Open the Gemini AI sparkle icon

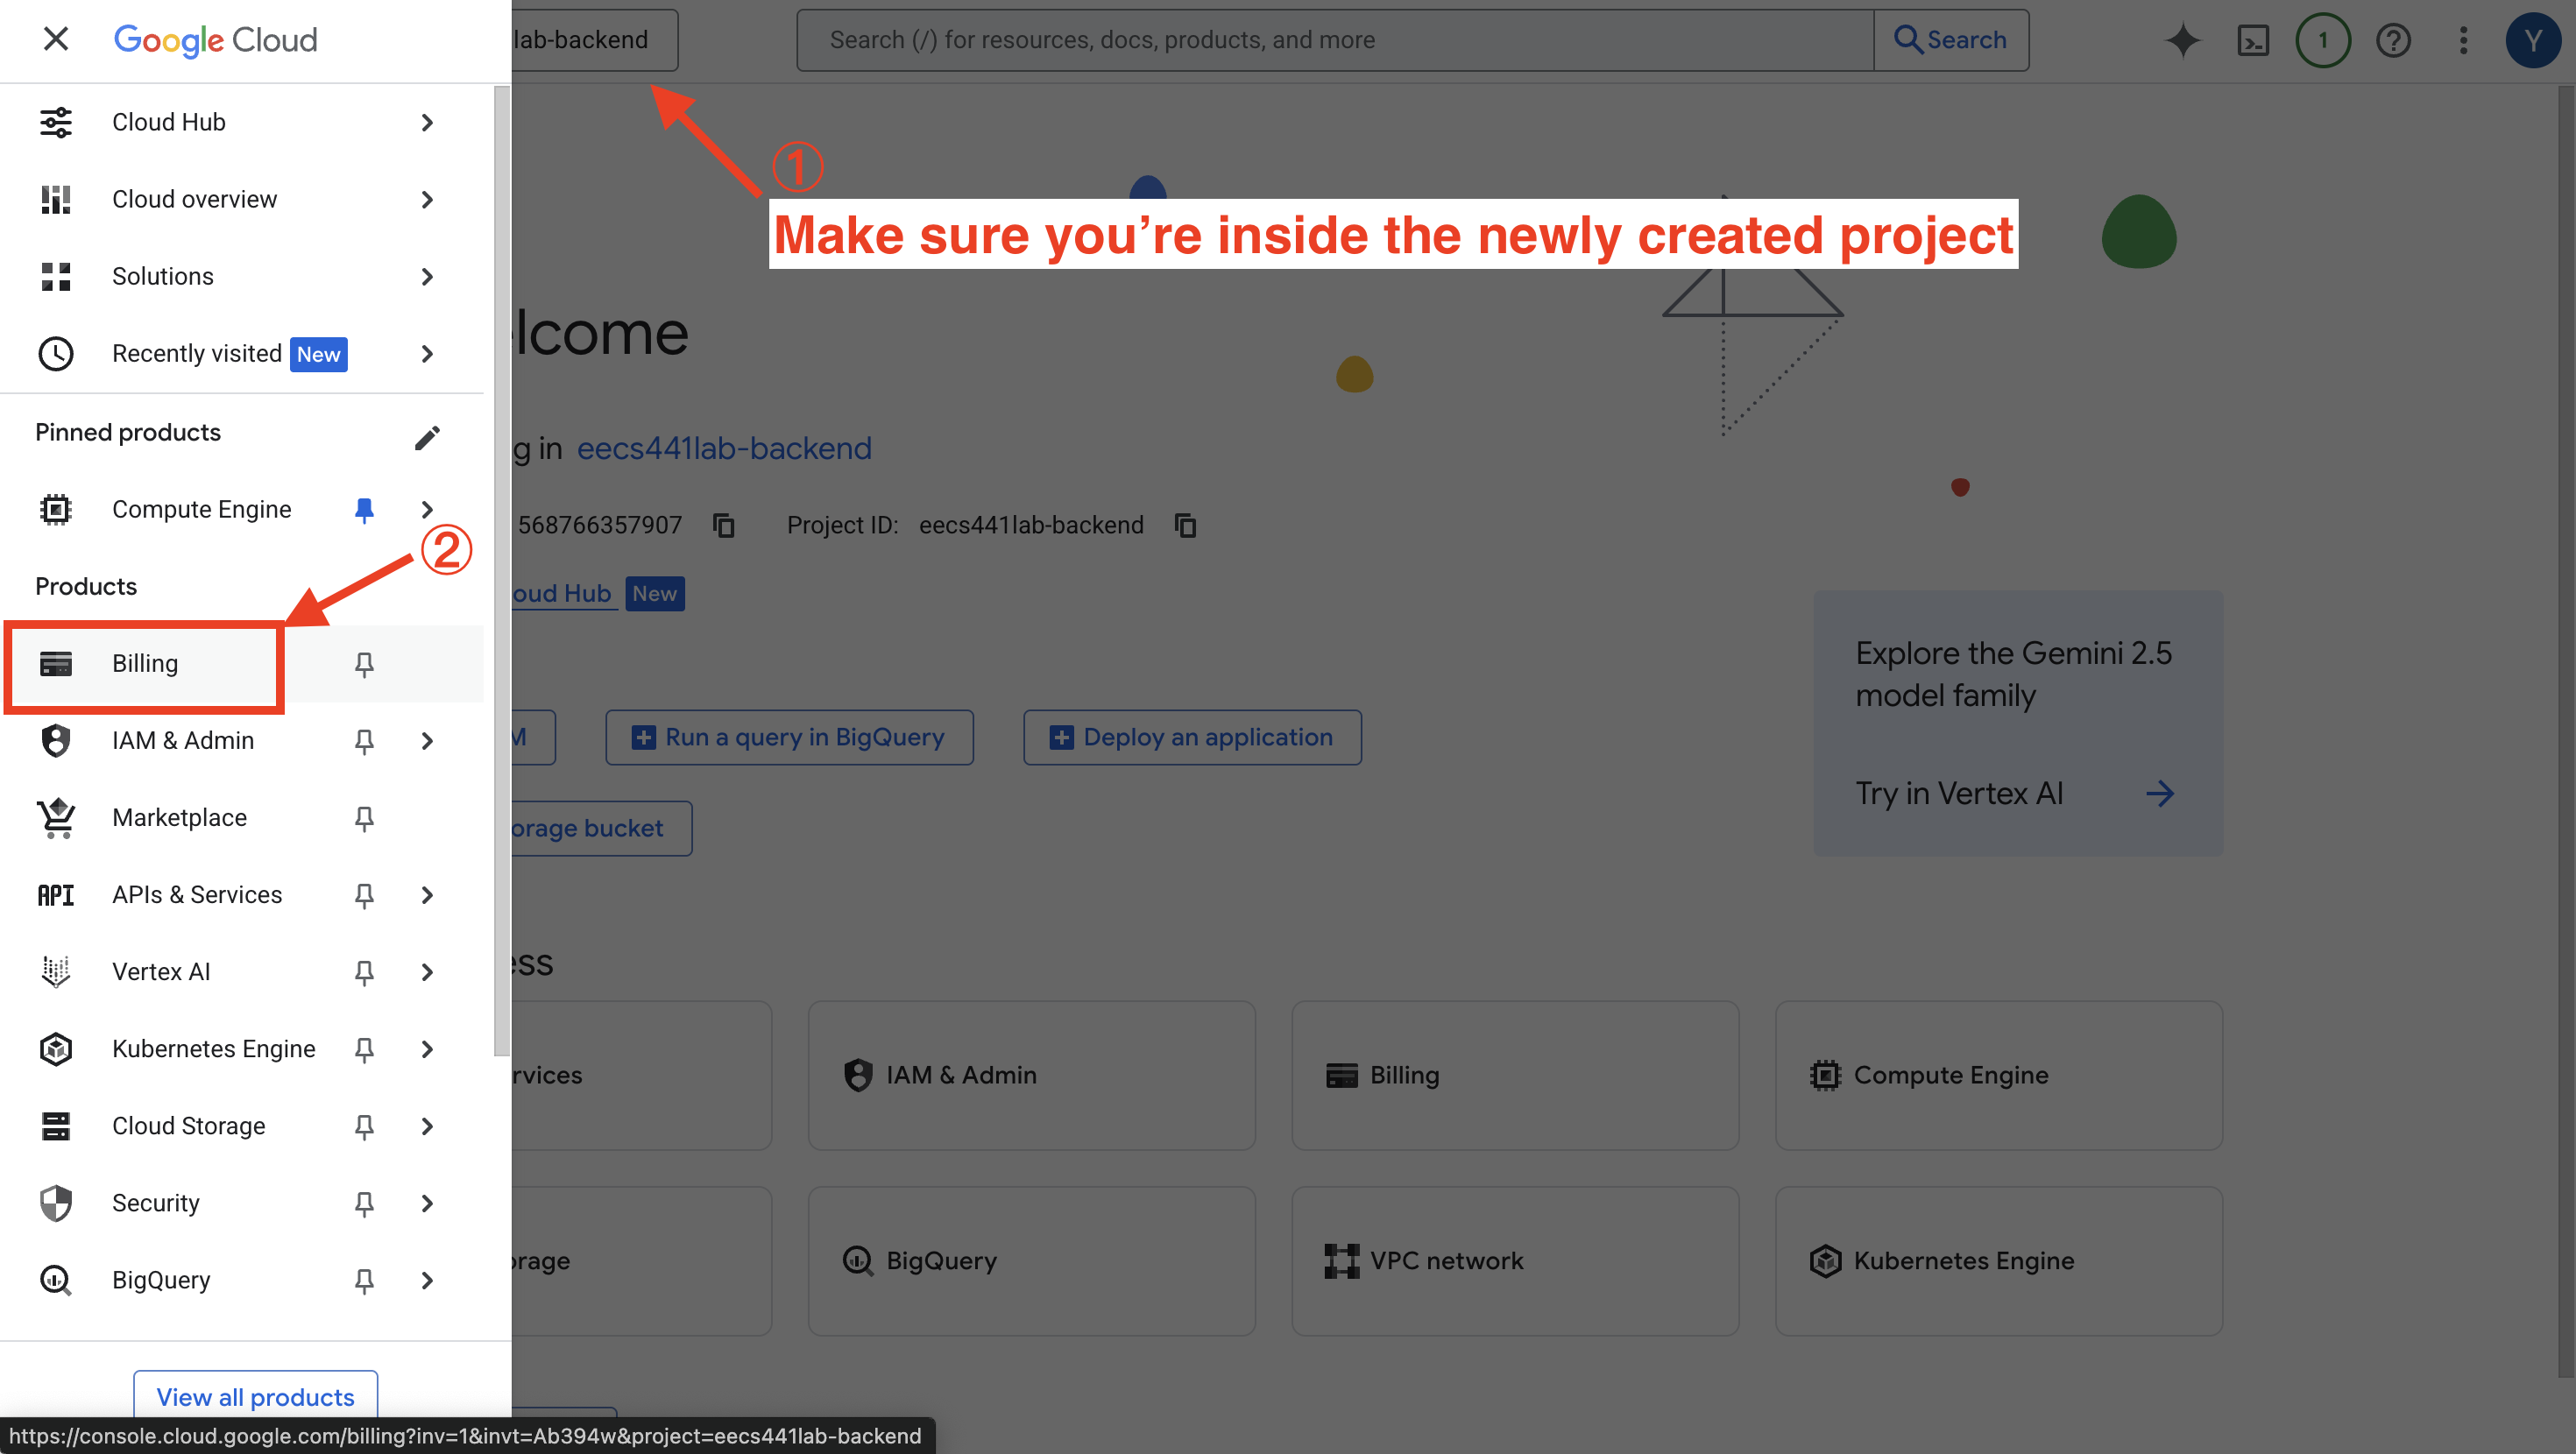click(2182, 40)
